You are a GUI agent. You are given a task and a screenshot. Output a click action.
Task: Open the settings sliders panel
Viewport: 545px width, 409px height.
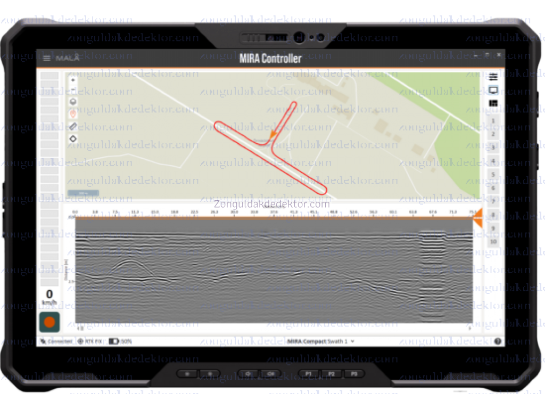(x=493, y=77)
